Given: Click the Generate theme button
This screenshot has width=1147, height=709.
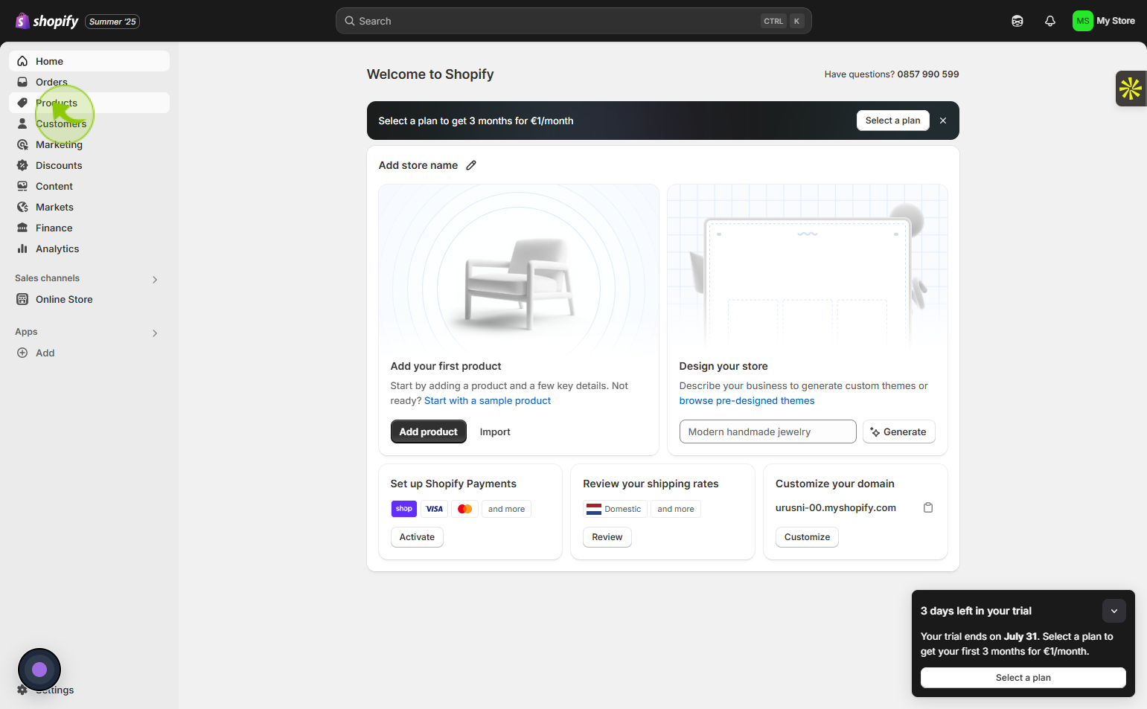Looking at the screenshot, I should point(898,432).
